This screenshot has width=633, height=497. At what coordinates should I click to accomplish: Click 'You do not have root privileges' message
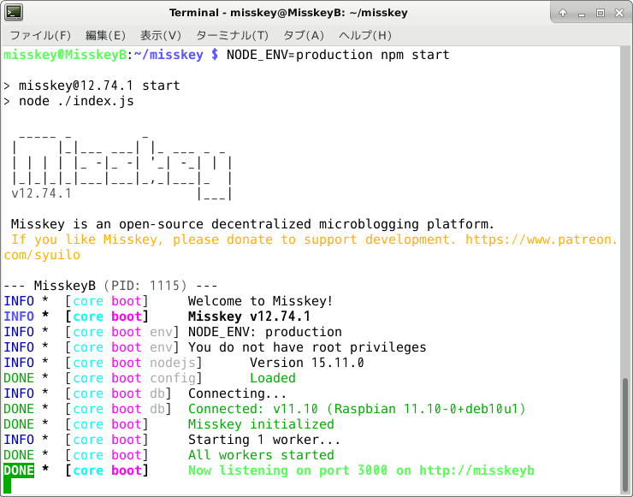pos(307,347)
